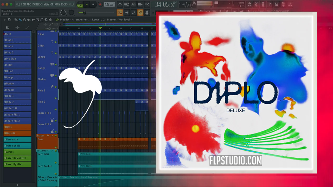333x187 pixels.
Task: Show pattern clips tab in picker
Action: [x=8, y=27]
